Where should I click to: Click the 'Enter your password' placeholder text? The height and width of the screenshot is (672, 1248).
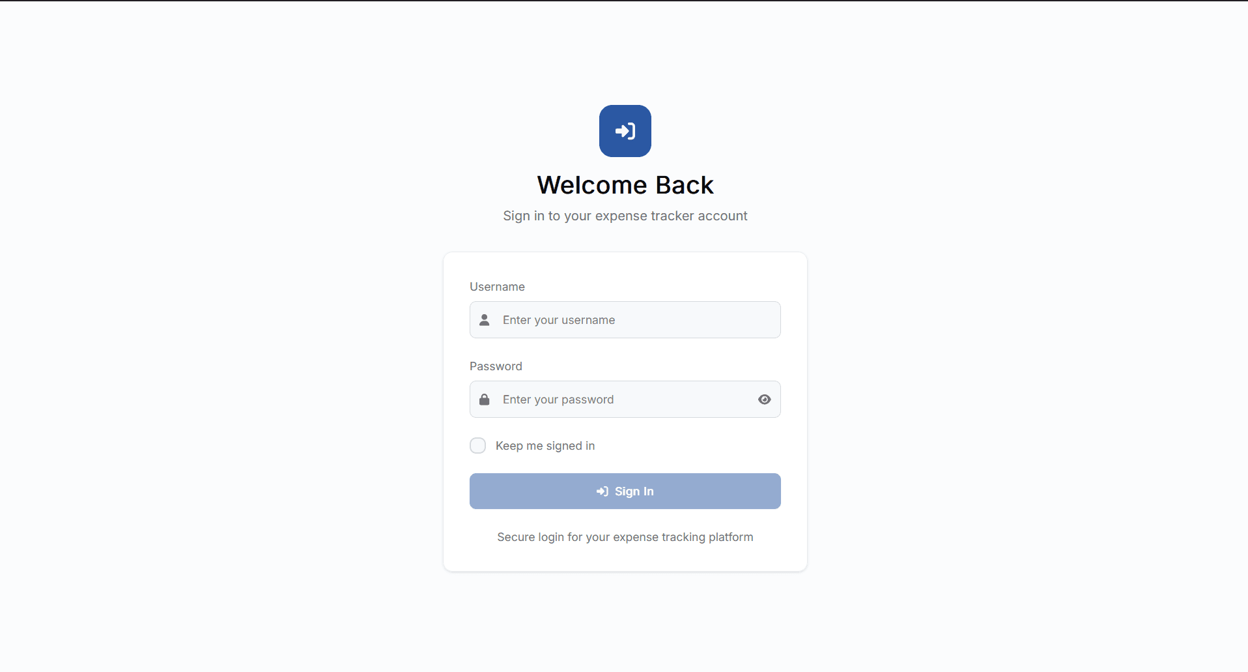pos(558,400)
